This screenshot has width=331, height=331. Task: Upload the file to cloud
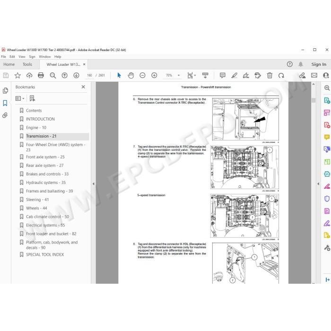click(x=29, y=75)
